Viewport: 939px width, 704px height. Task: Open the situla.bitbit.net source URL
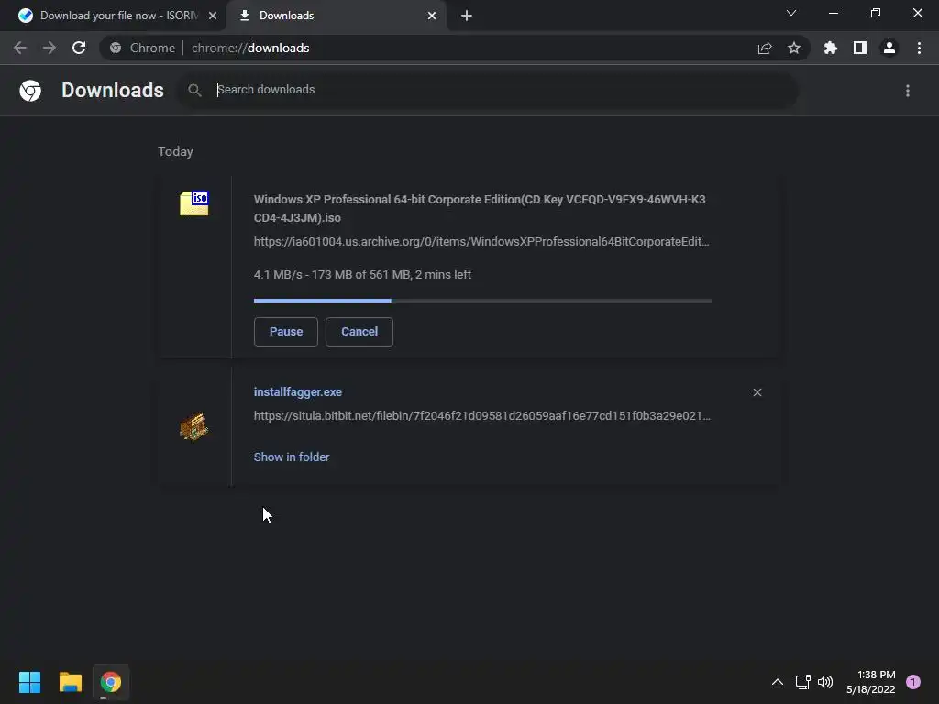tap(482, 416)
